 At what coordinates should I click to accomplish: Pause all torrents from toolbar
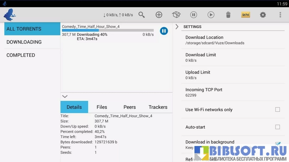[x=193, y=15]
